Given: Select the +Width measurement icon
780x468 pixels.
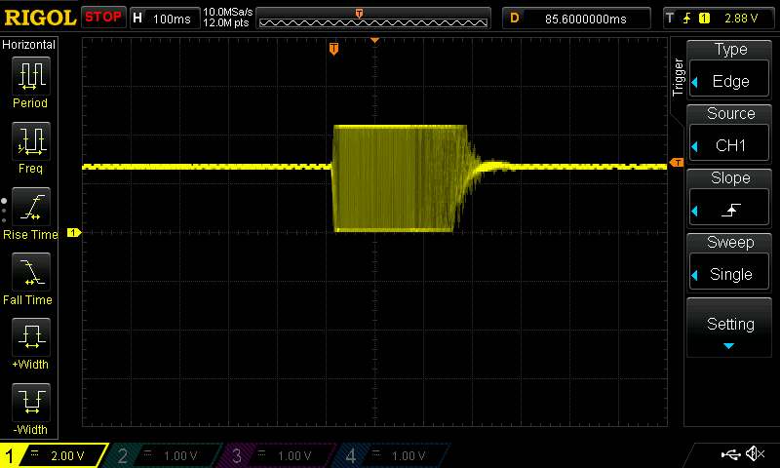Looking at the screenshot, I should pyautogui.click(x=31, y=336).
